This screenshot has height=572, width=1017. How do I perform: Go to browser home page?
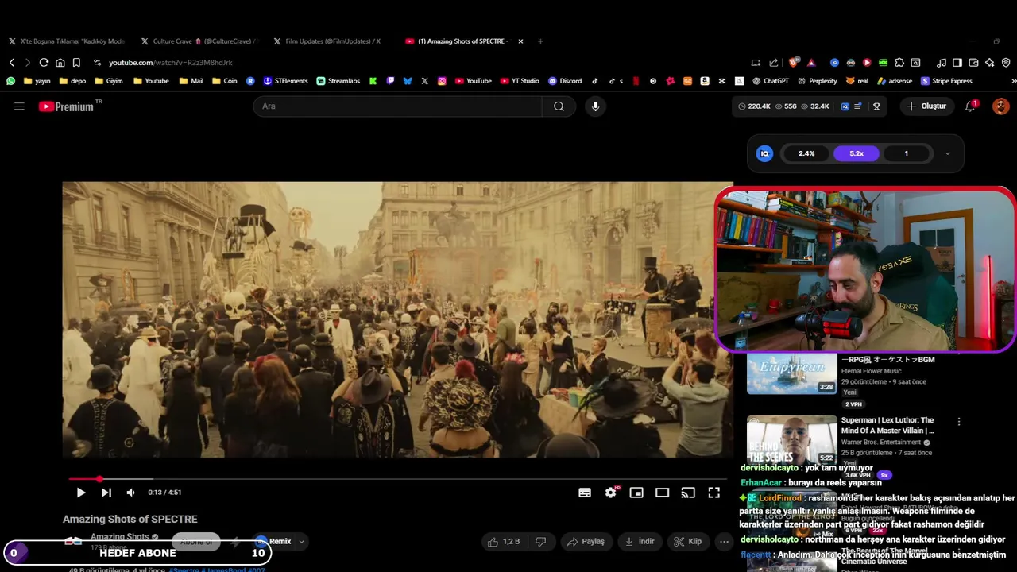click(x=60, y=62)
